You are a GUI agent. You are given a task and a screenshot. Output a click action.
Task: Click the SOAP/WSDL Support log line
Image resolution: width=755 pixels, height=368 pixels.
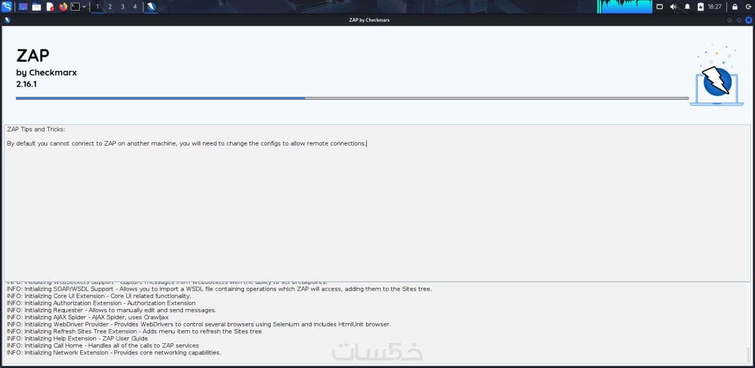(x=219, y=289)
